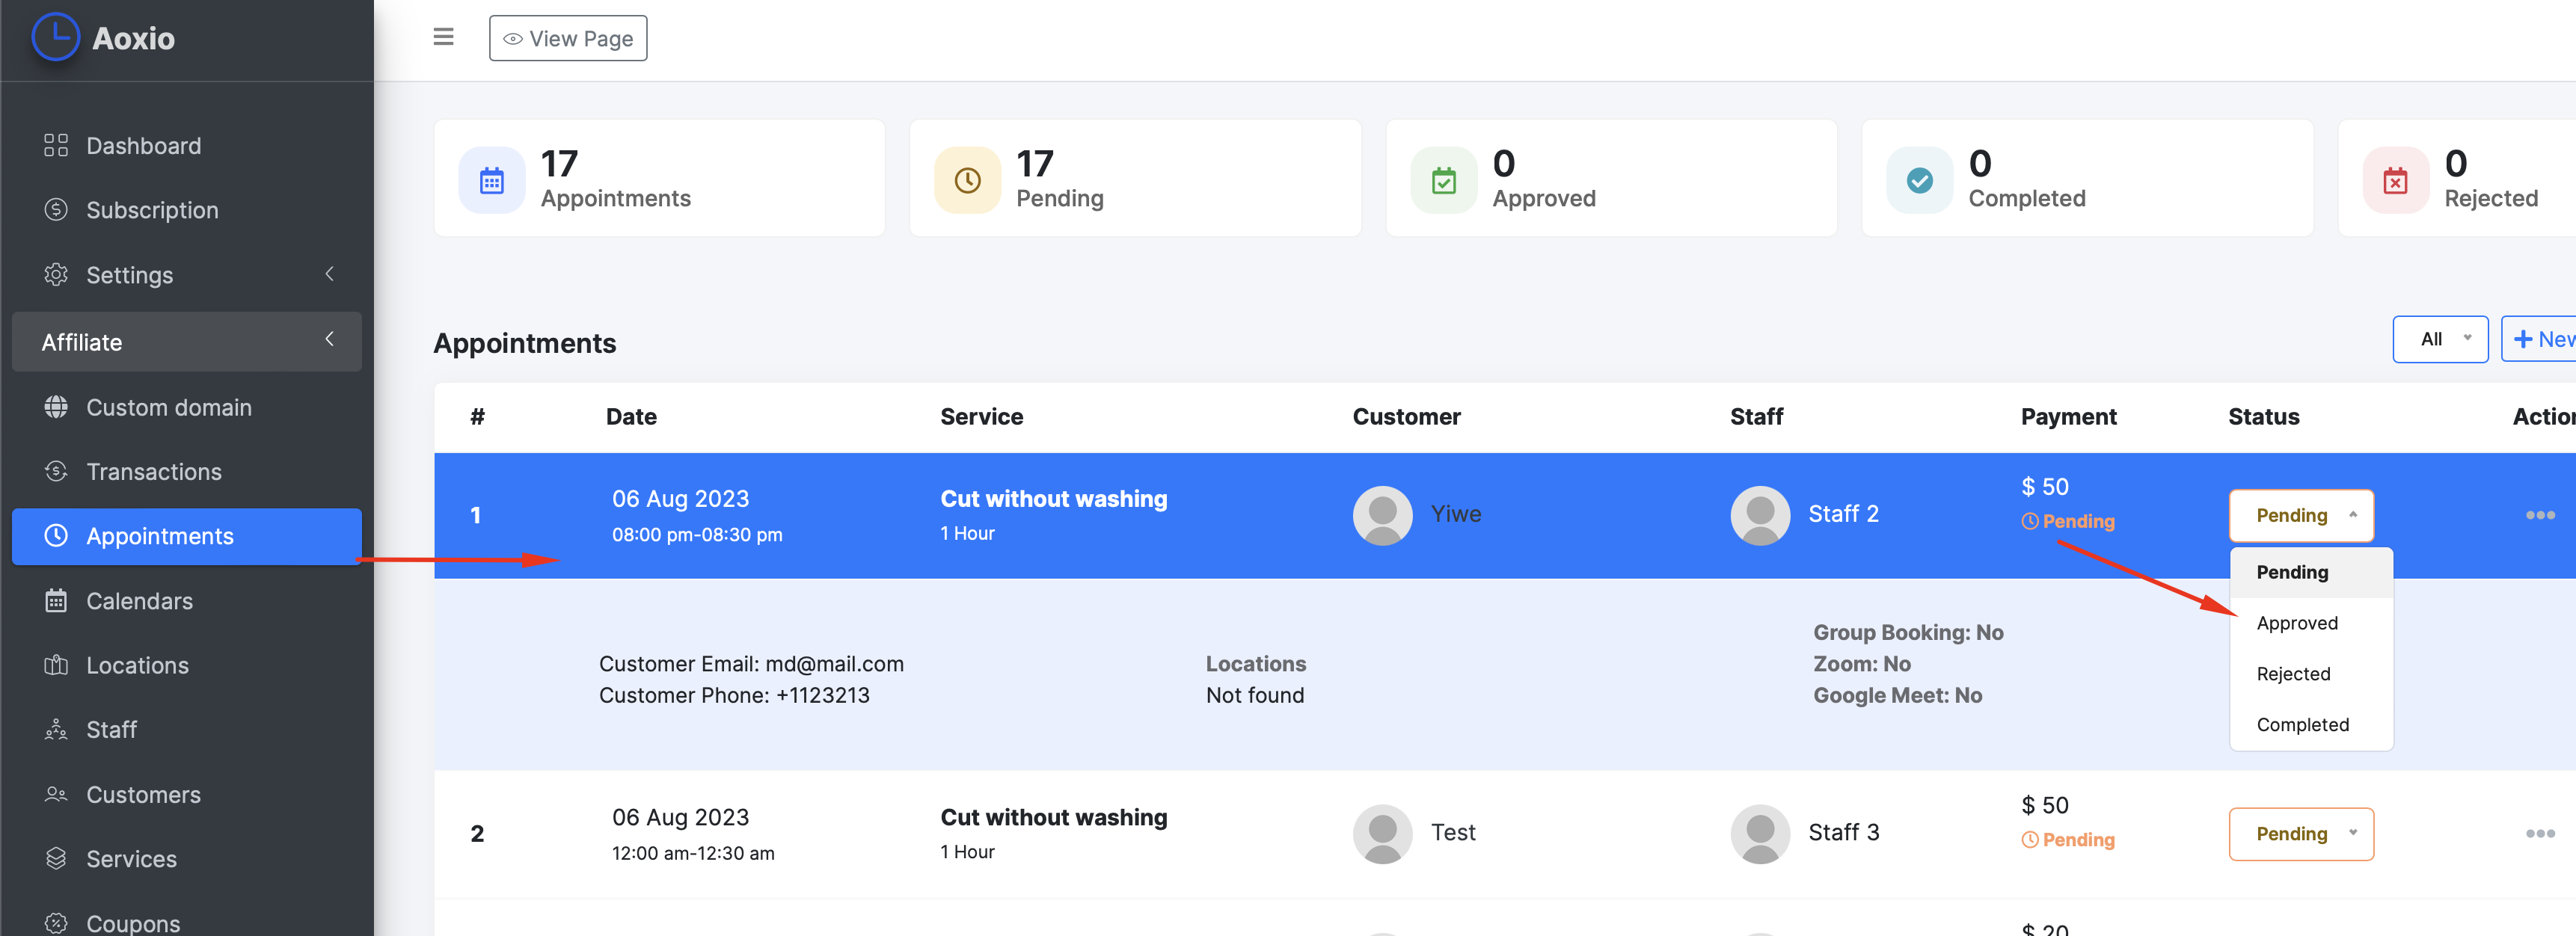Choose Rejected in status dropdown list

pyautogui.click(x=2311, y=675)
